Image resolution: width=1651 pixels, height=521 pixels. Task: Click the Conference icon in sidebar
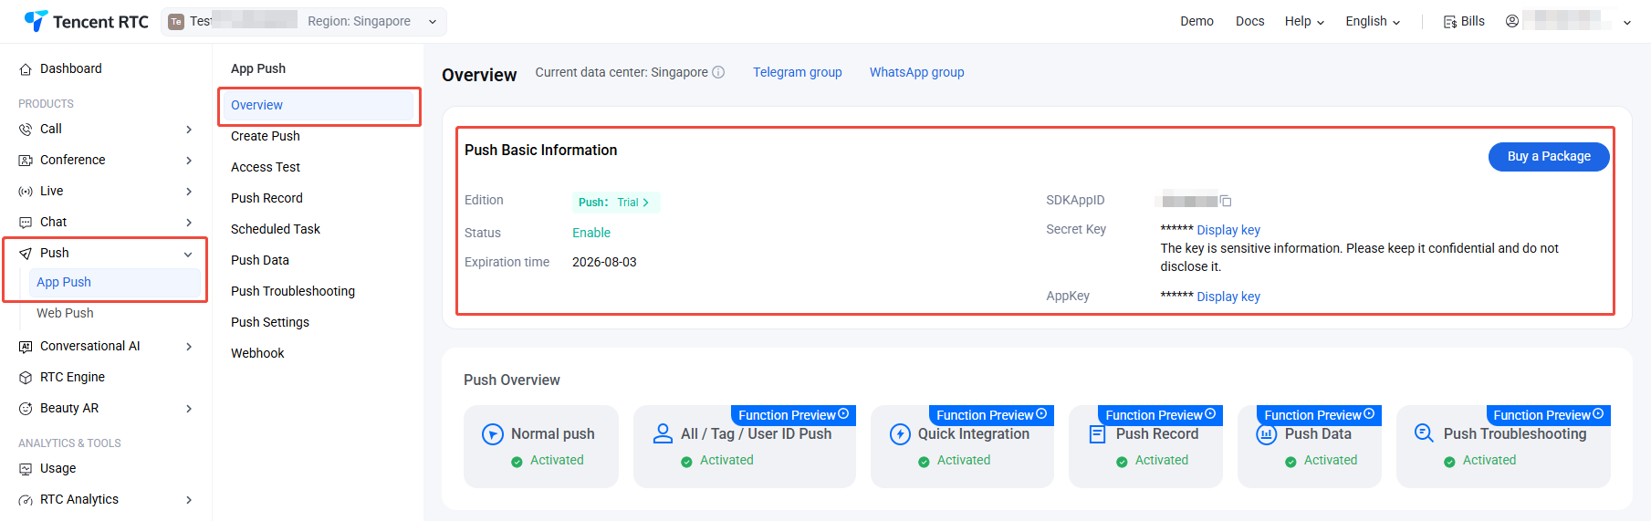click(x=26, y=161)
